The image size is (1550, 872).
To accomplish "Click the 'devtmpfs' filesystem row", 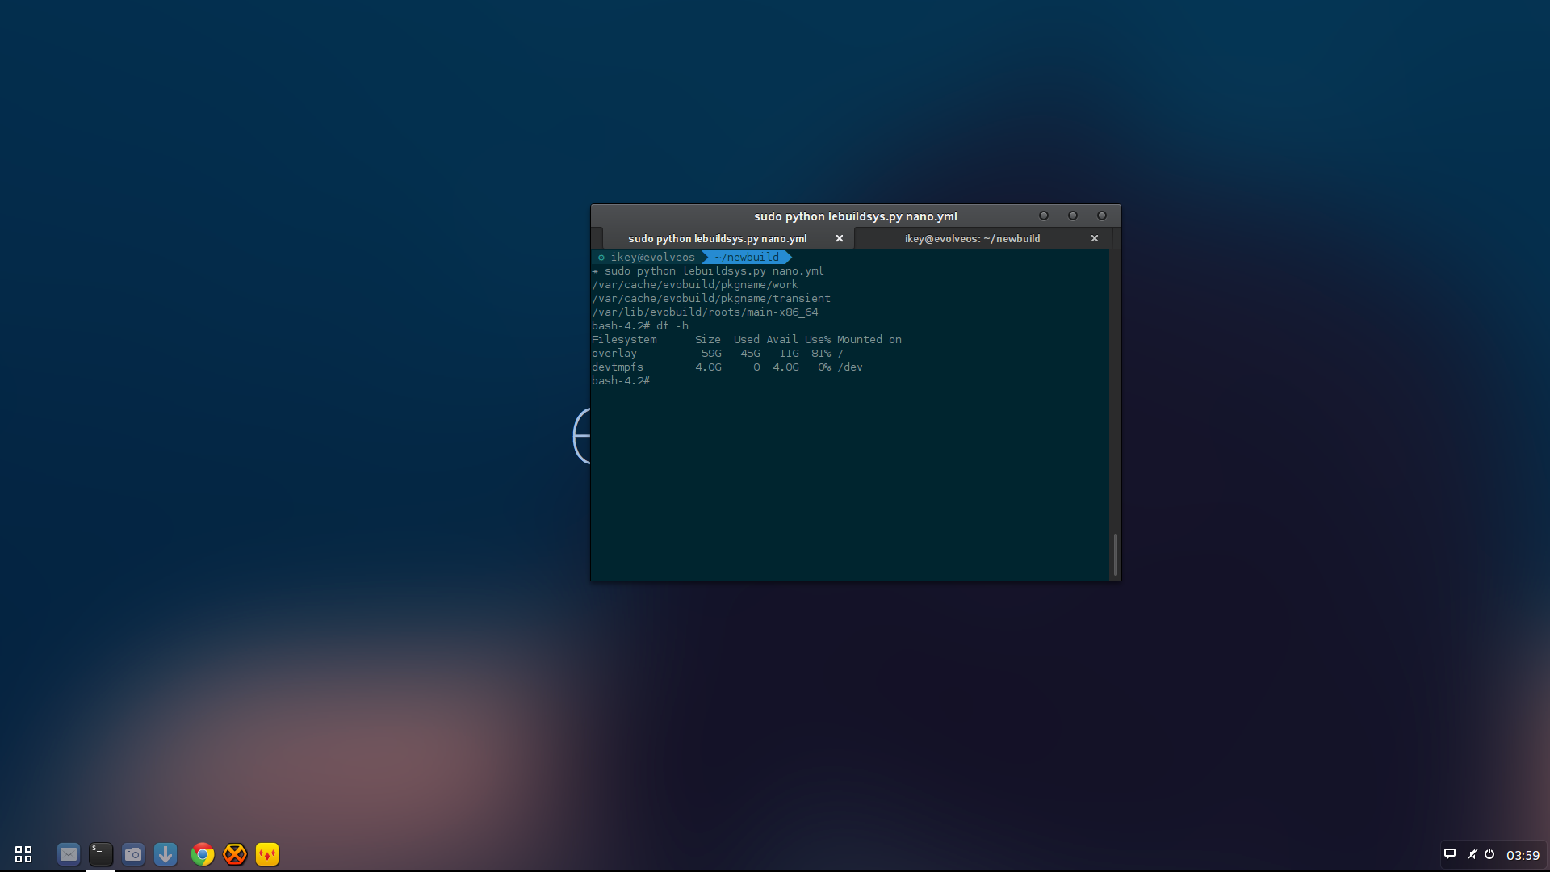I will point(727,367).
